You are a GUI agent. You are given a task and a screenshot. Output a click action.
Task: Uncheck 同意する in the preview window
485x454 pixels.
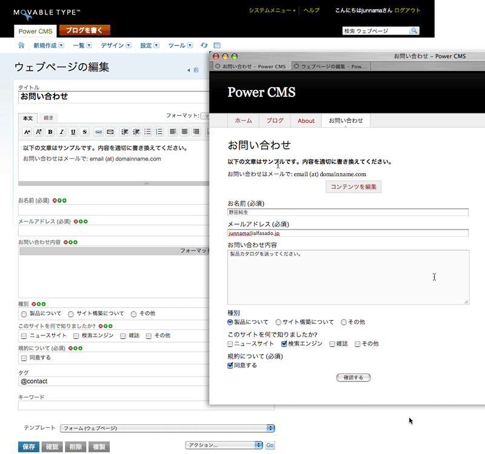[230, 366]
